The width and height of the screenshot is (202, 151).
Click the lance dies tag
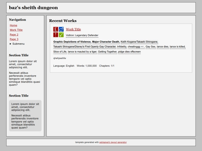163,47
